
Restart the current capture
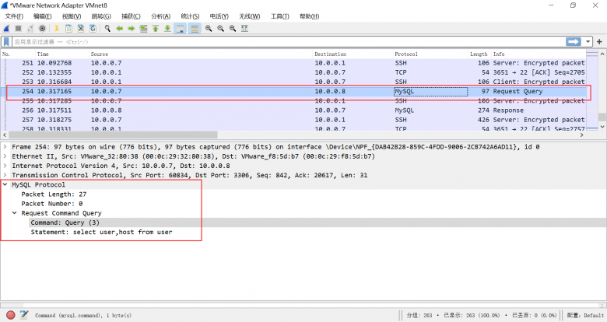click(x=30, y=28)
